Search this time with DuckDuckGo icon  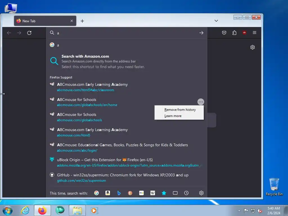click(130, 193)
